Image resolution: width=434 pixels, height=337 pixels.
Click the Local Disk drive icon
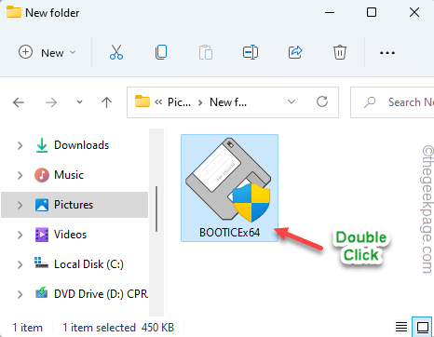pos(41,263)
